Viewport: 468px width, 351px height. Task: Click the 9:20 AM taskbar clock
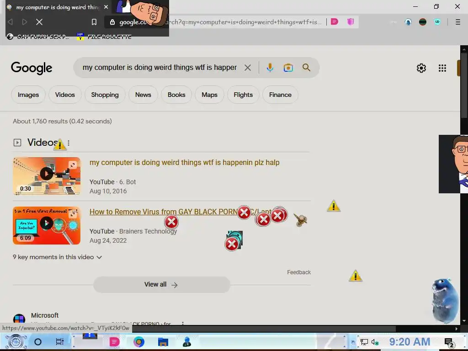click(409, 342)
